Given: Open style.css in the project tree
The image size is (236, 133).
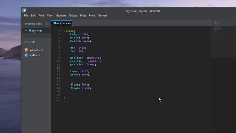Looking at the screenshot, I should pyautogui.click(x=34, y=55).
